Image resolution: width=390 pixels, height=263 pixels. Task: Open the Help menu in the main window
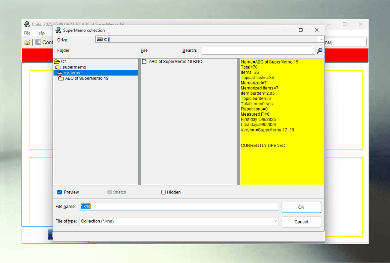click(40, 33)
